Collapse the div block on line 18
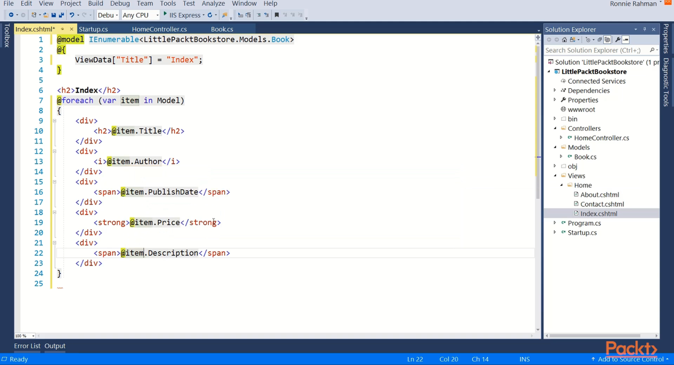Screen dimensions: 674x365 click(54, 212)
